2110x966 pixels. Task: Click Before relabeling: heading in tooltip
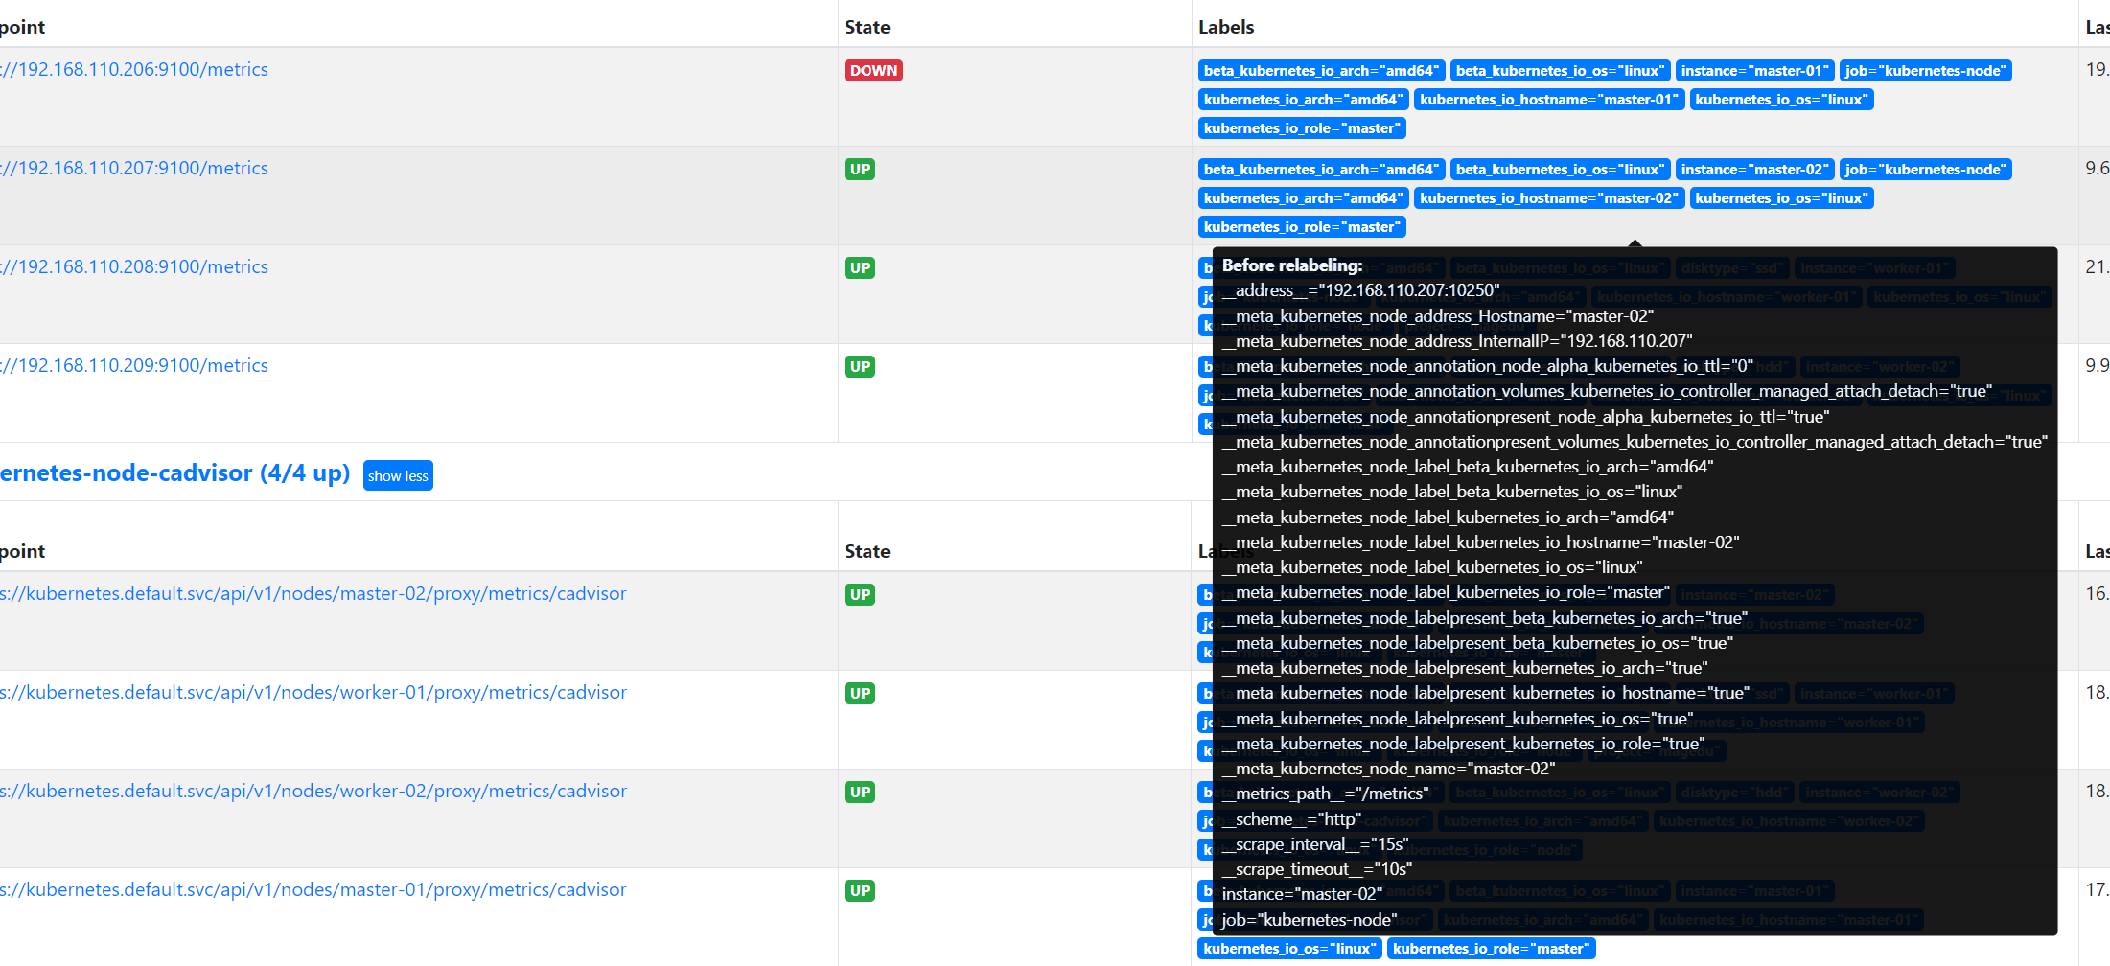point(1291,265)
